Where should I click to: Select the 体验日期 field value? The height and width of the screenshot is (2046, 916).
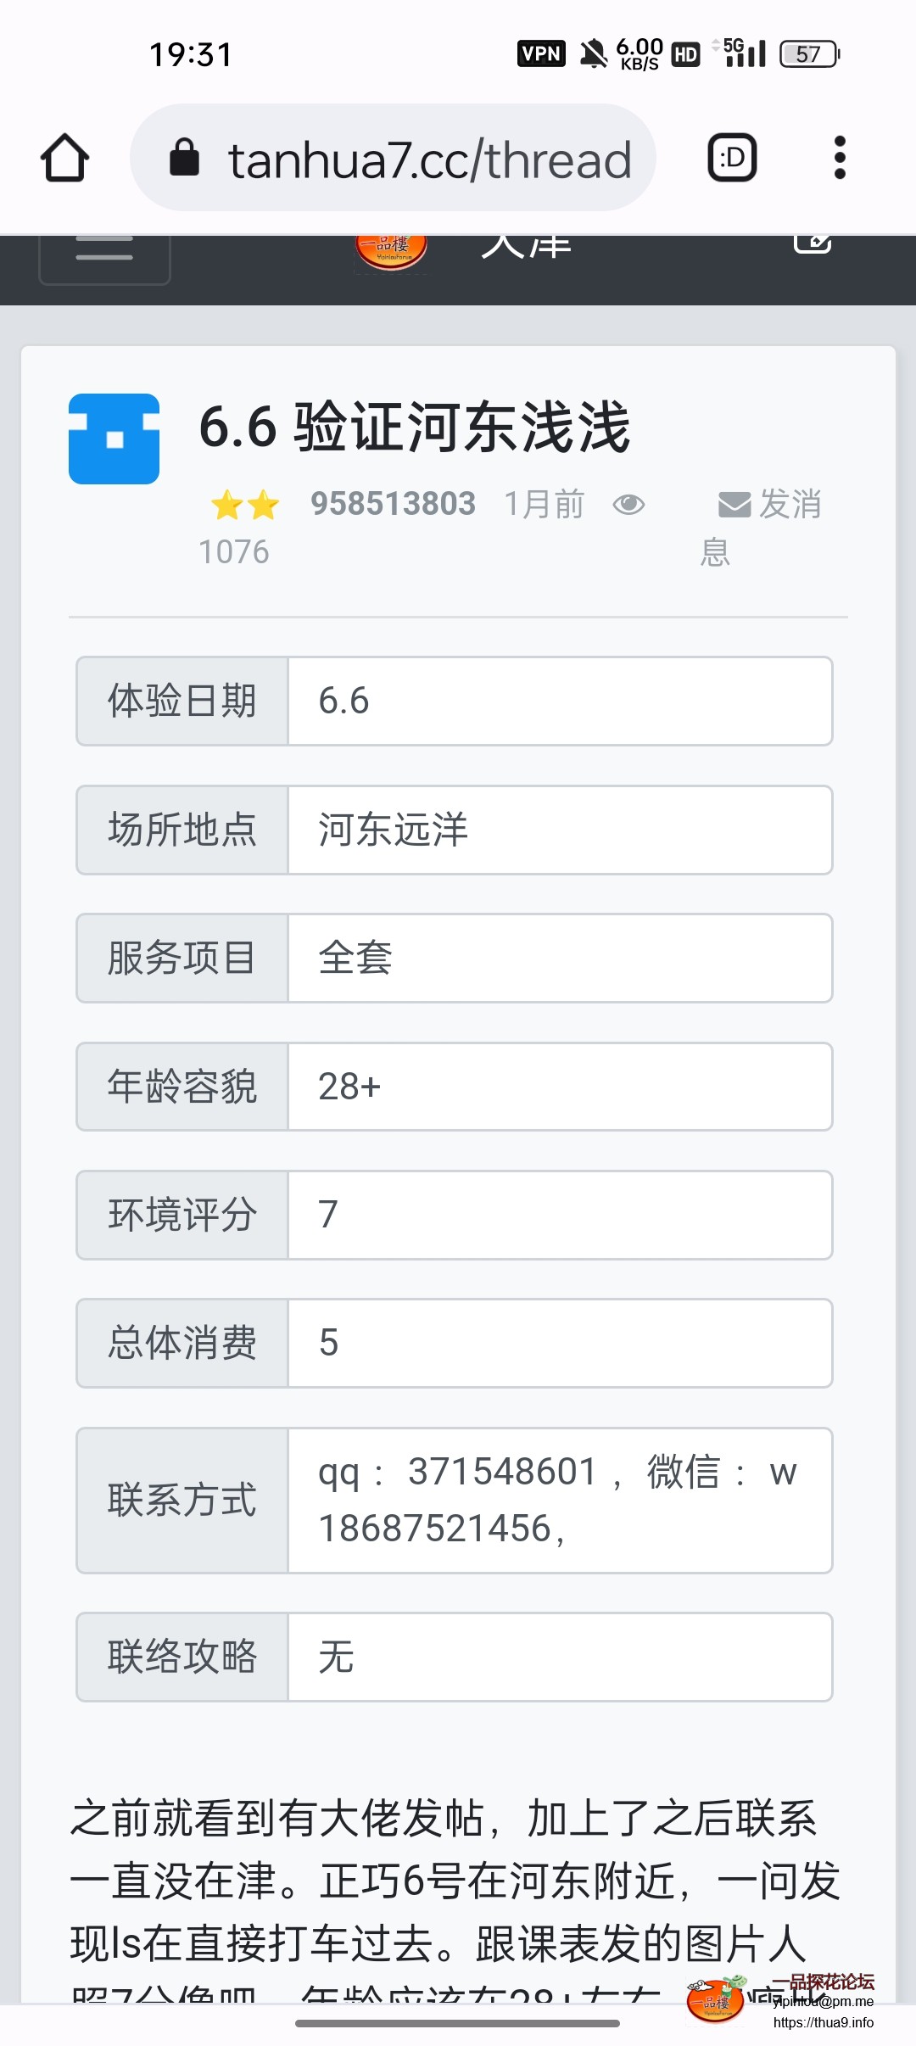coord(560,702)
